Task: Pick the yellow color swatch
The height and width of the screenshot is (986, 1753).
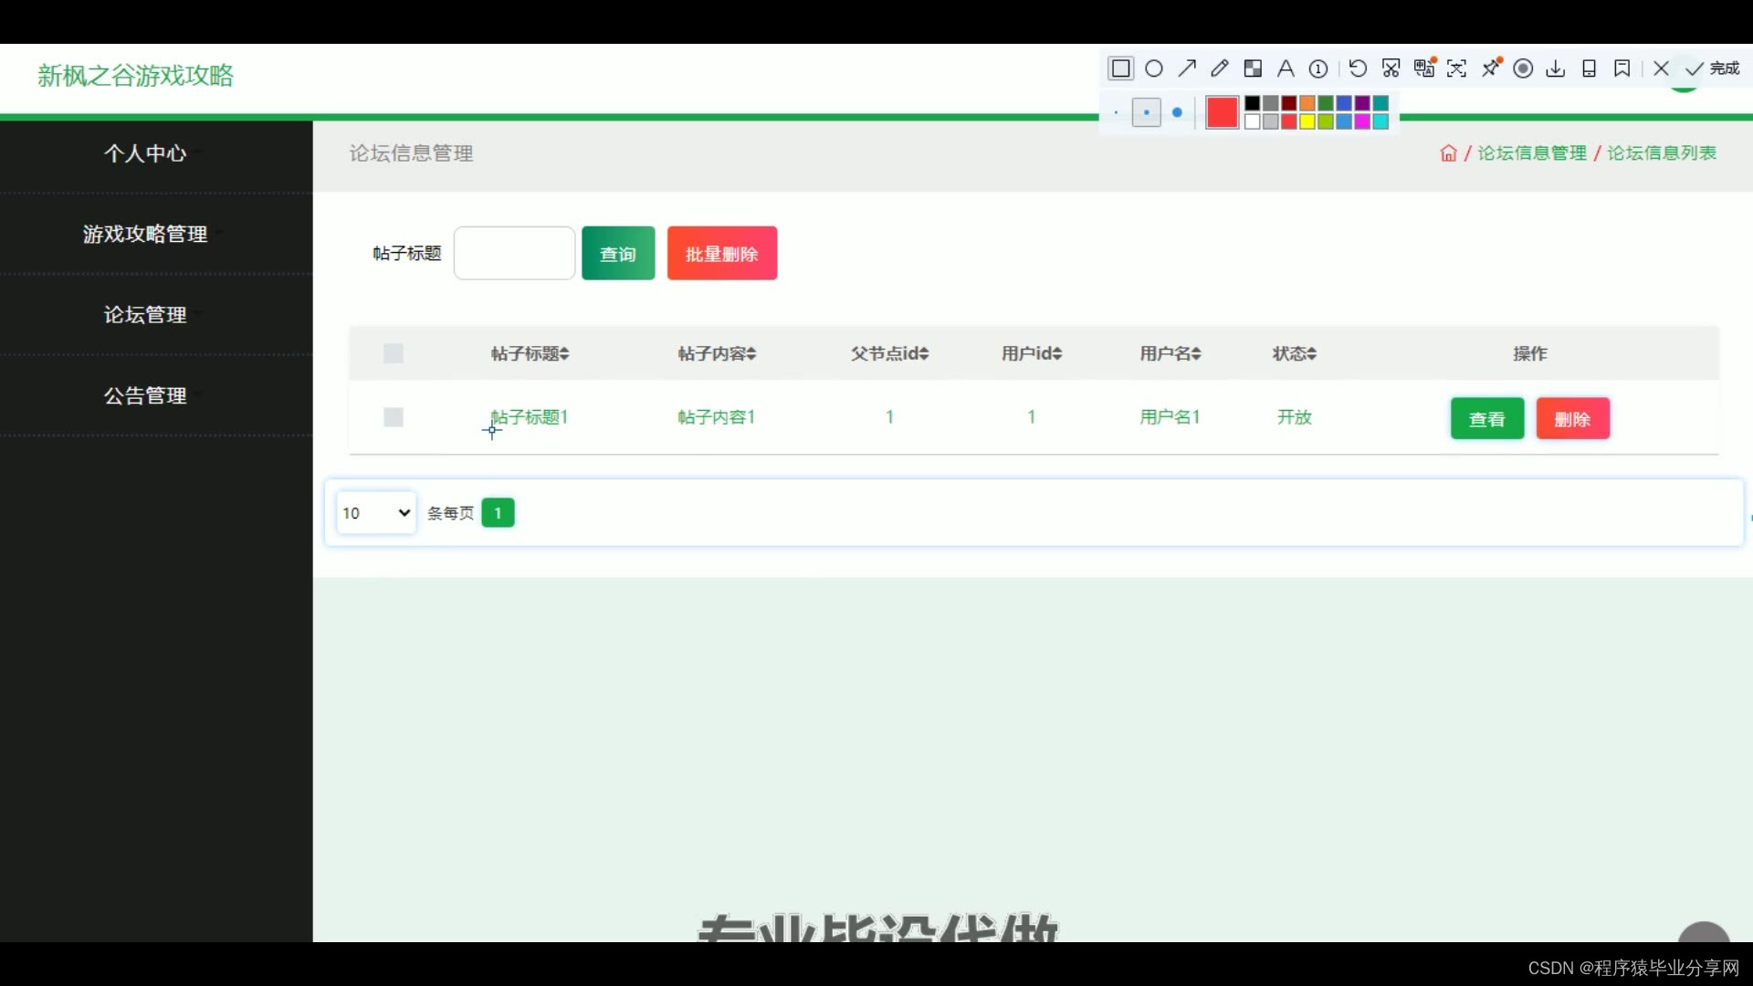Action: pyautogui.click(x=1307, y=121)
